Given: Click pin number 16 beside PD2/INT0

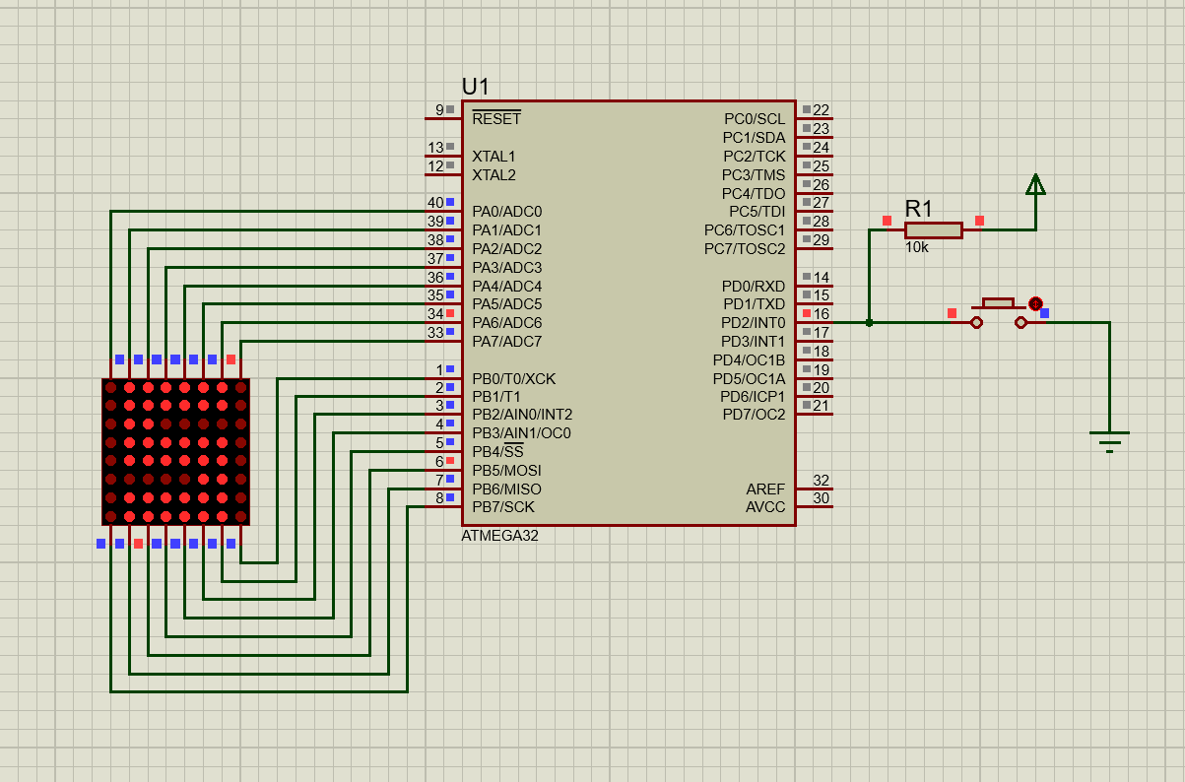Looking at the screenshot, I should pyautogui.click(x=822, y=313).
